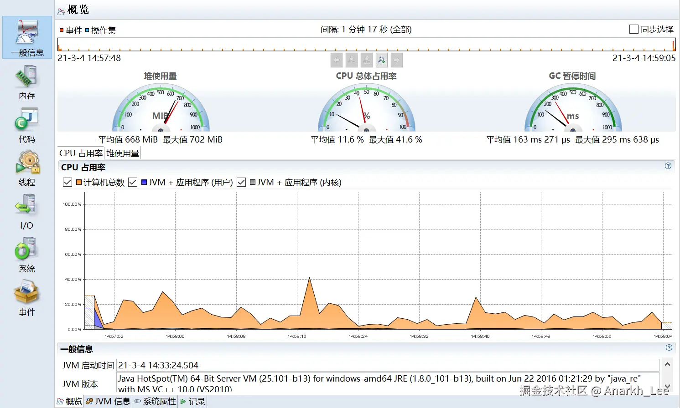Screen dimensions: 680x408
Task: Click the 最大值 702 MiB heap value
Action: 192,139
